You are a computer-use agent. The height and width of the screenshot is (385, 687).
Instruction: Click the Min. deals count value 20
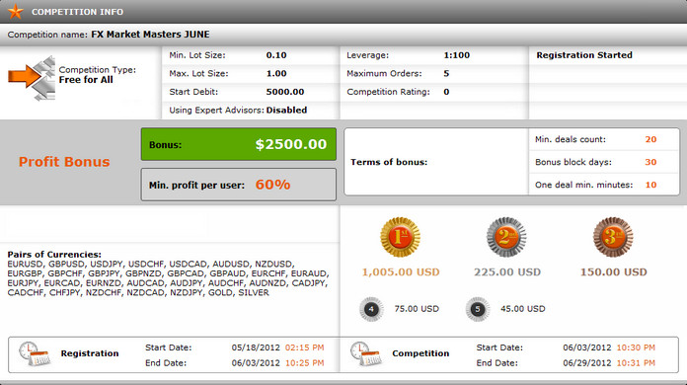[650, 139]
